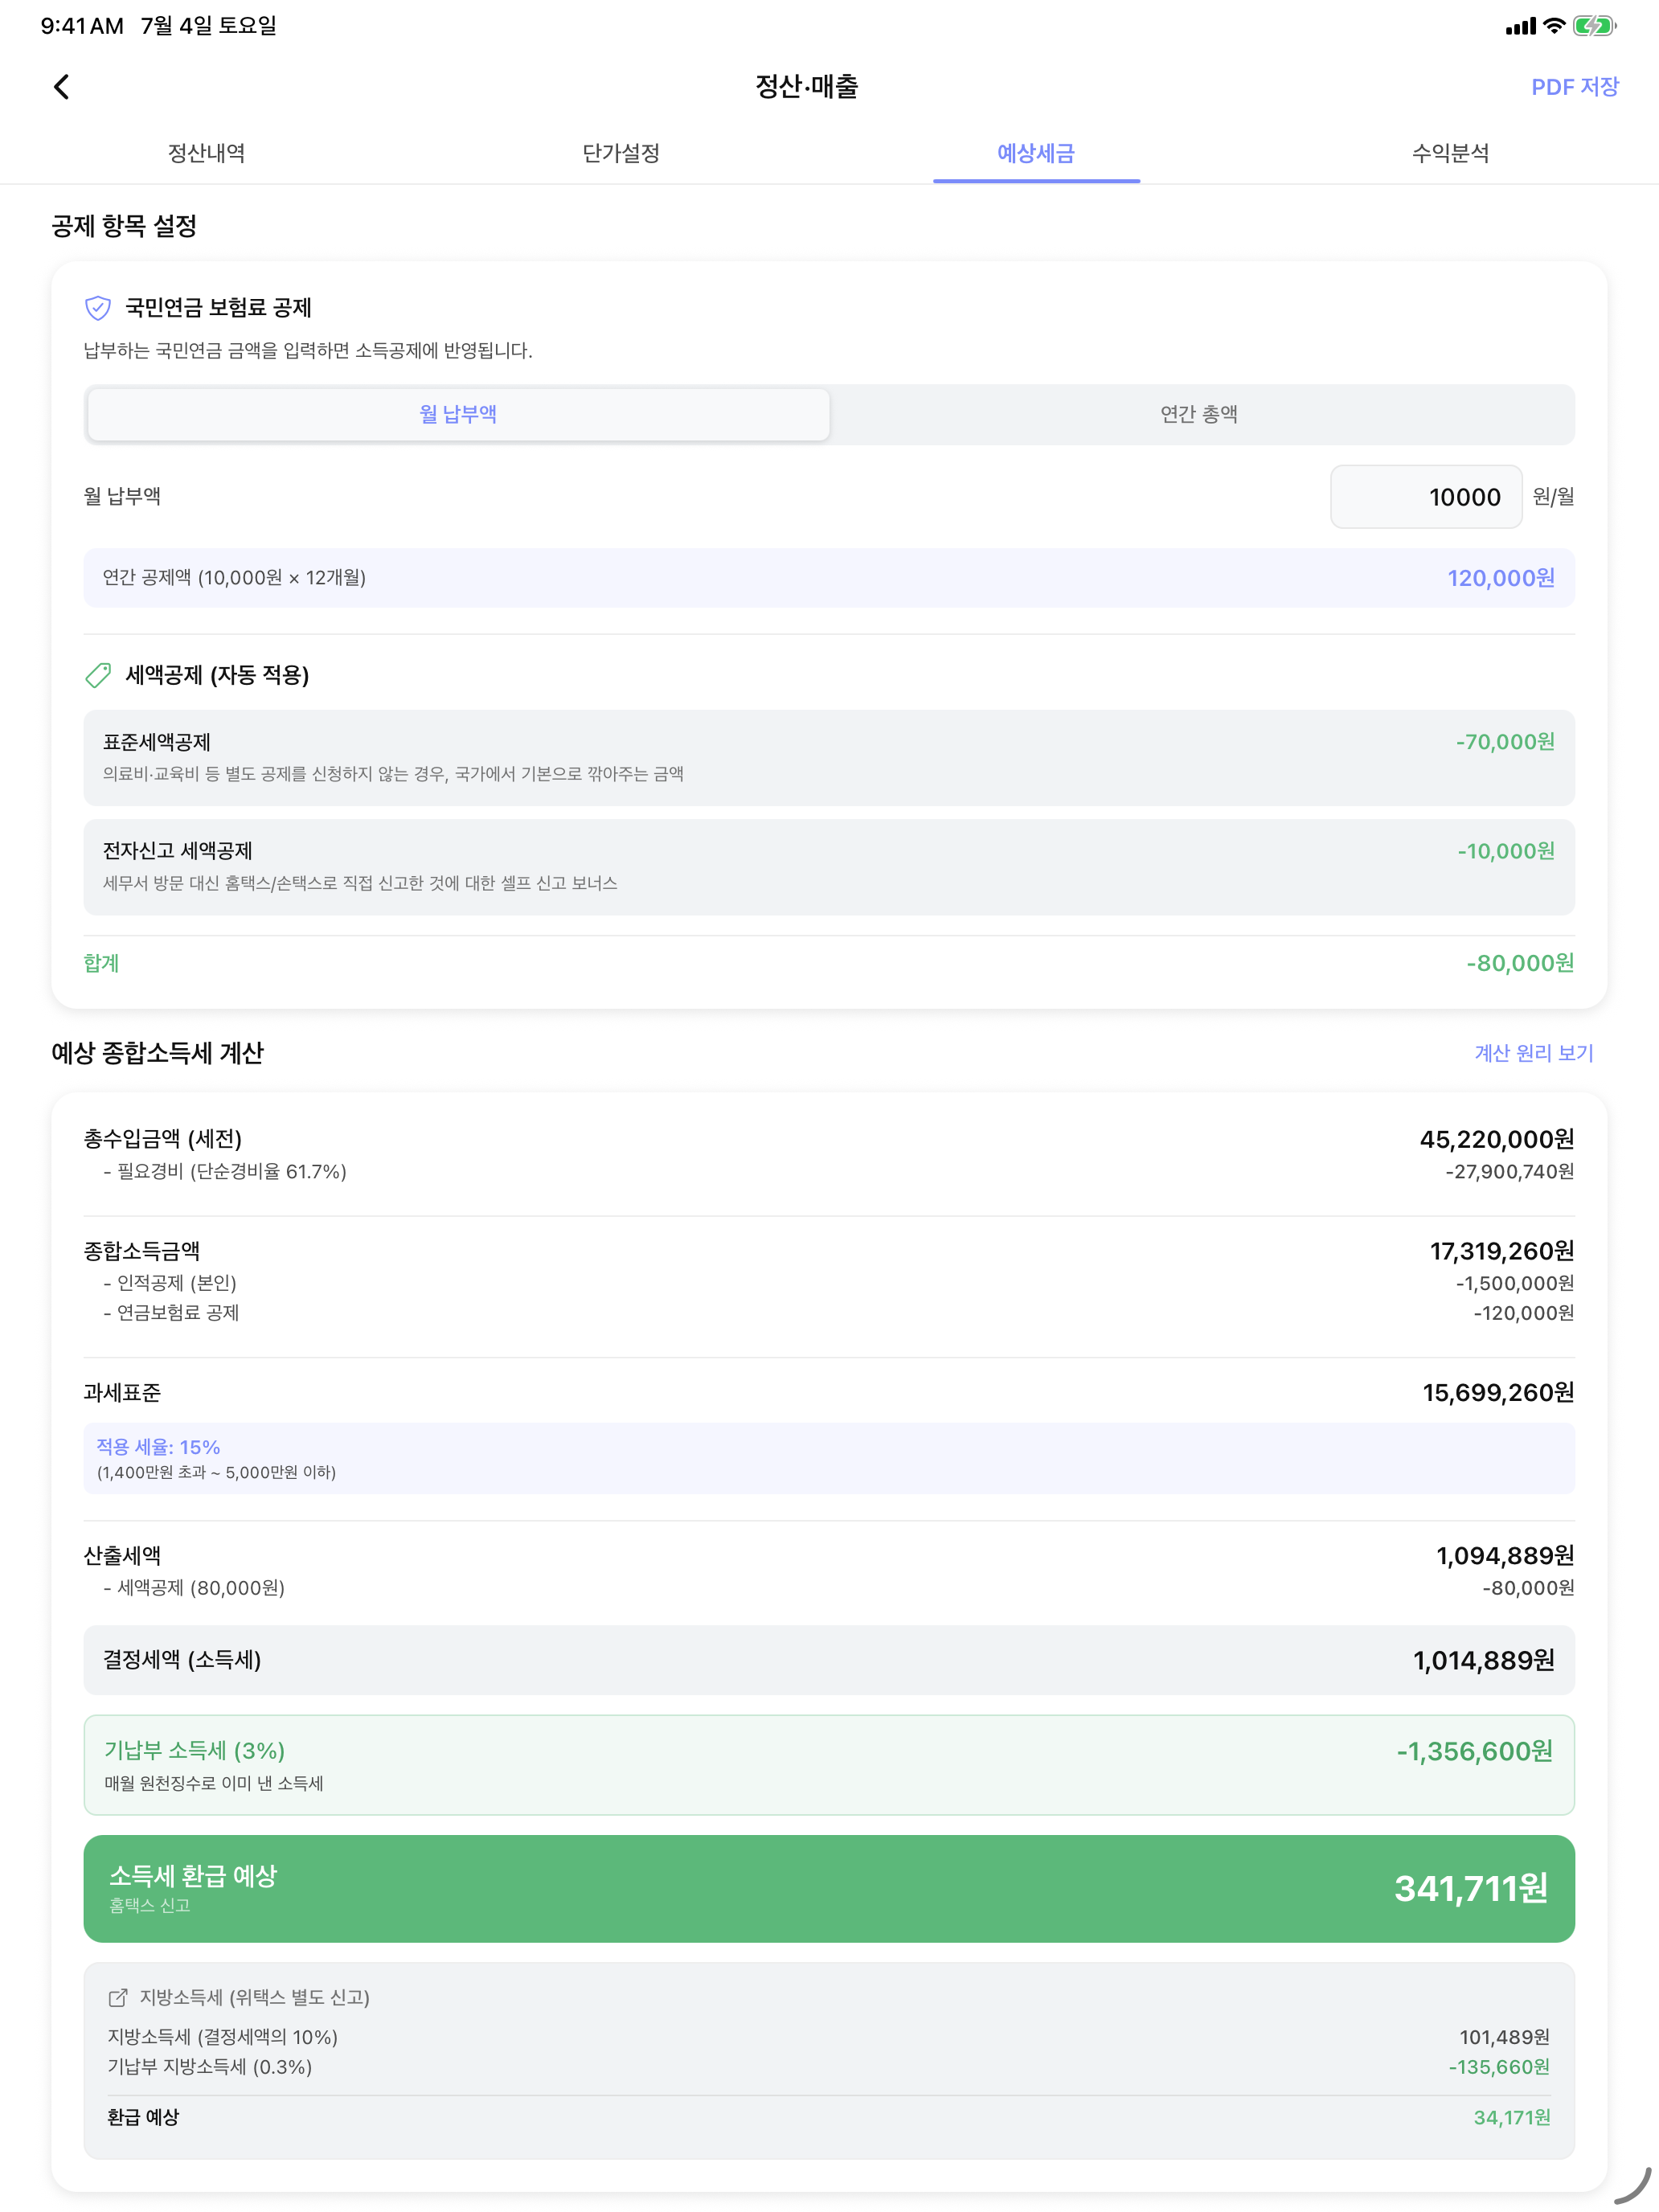This screenshot has height=2212, width=1659.
Task: Click the -80,000원 total credit value
Action: coord(1520,963)
